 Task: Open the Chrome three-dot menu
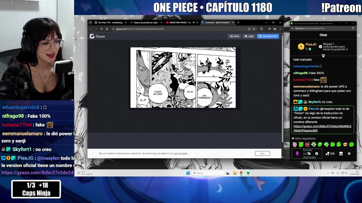pyautogui.click(x=280, y=29)
